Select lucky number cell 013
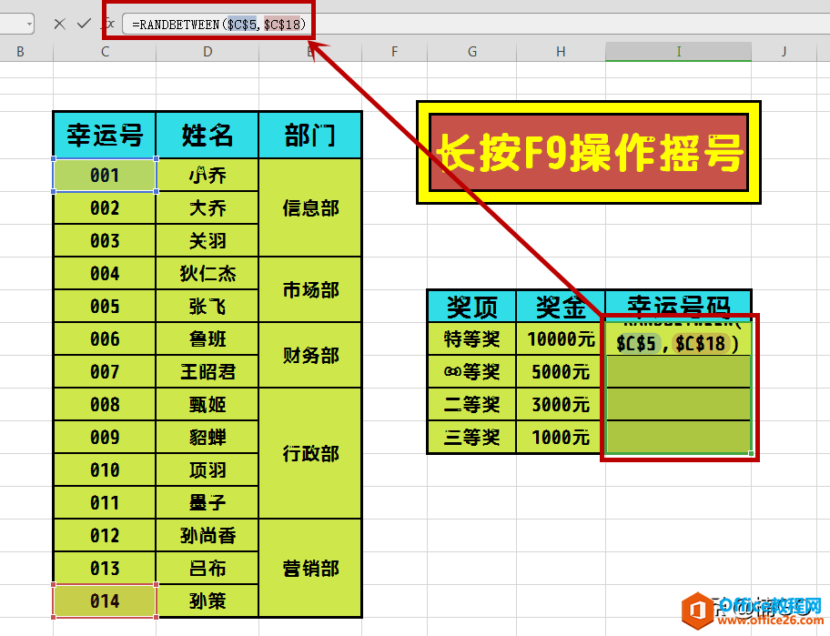This screenshot has height=636, width=830. point(105,569)
